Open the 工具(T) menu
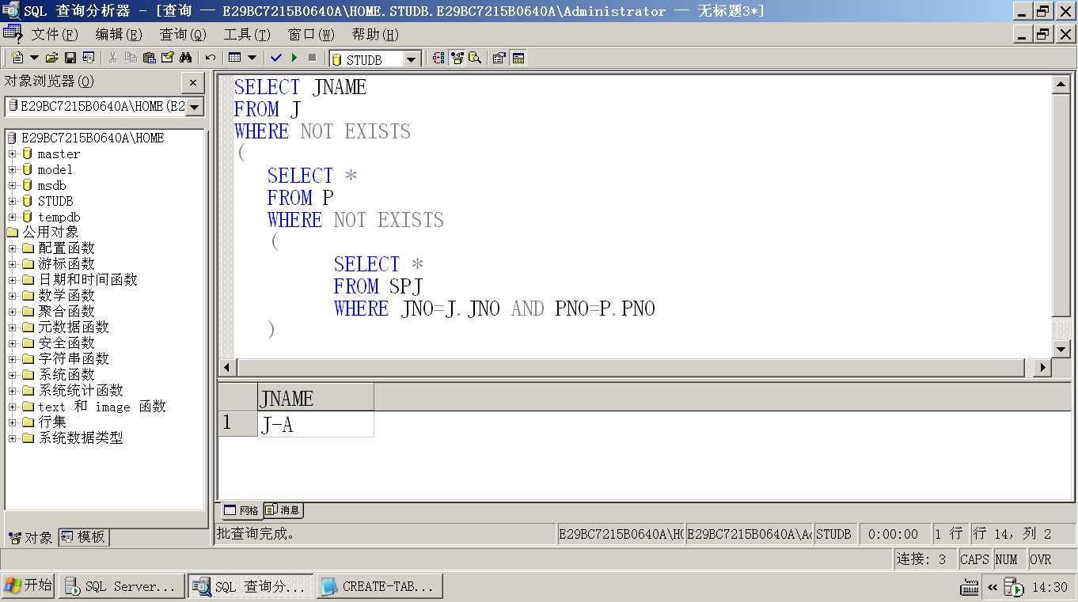1078x602 pixels. [x=247, y=35]
